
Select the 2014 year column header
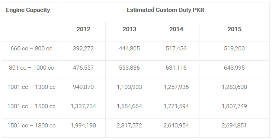coord(176,29)
